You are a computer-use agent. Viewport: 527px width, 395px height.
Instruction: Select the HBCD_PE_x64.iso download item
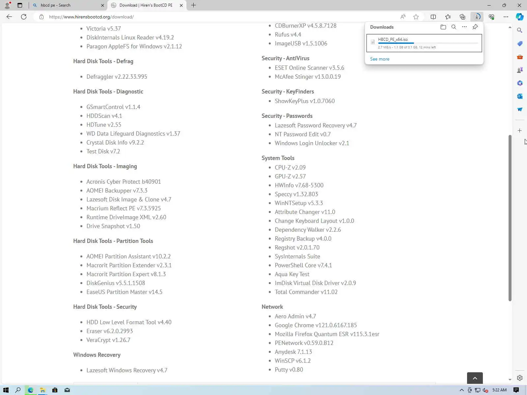[424, 43]
